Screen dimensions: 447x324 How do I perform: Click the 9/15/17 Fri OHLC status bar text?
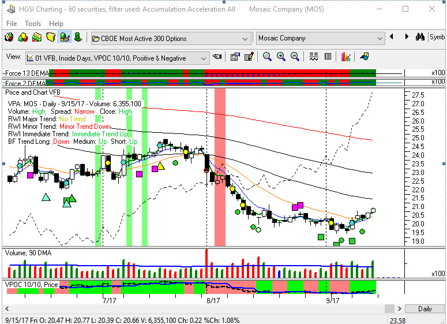(122, 321)
